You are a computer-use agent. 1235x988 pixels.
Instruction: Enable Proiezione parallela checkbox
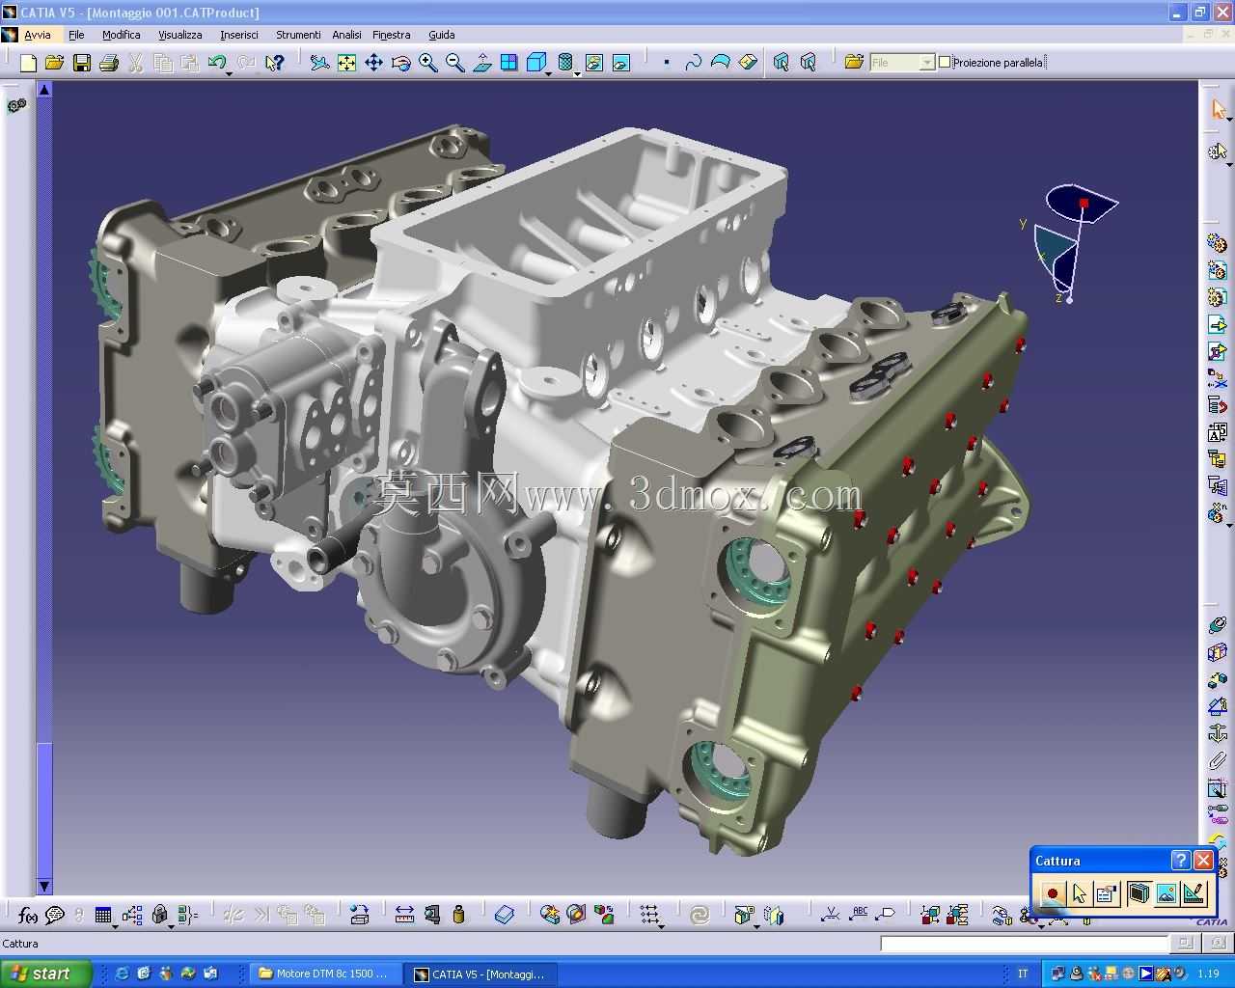pyautogui.click(x=946, y=62)
